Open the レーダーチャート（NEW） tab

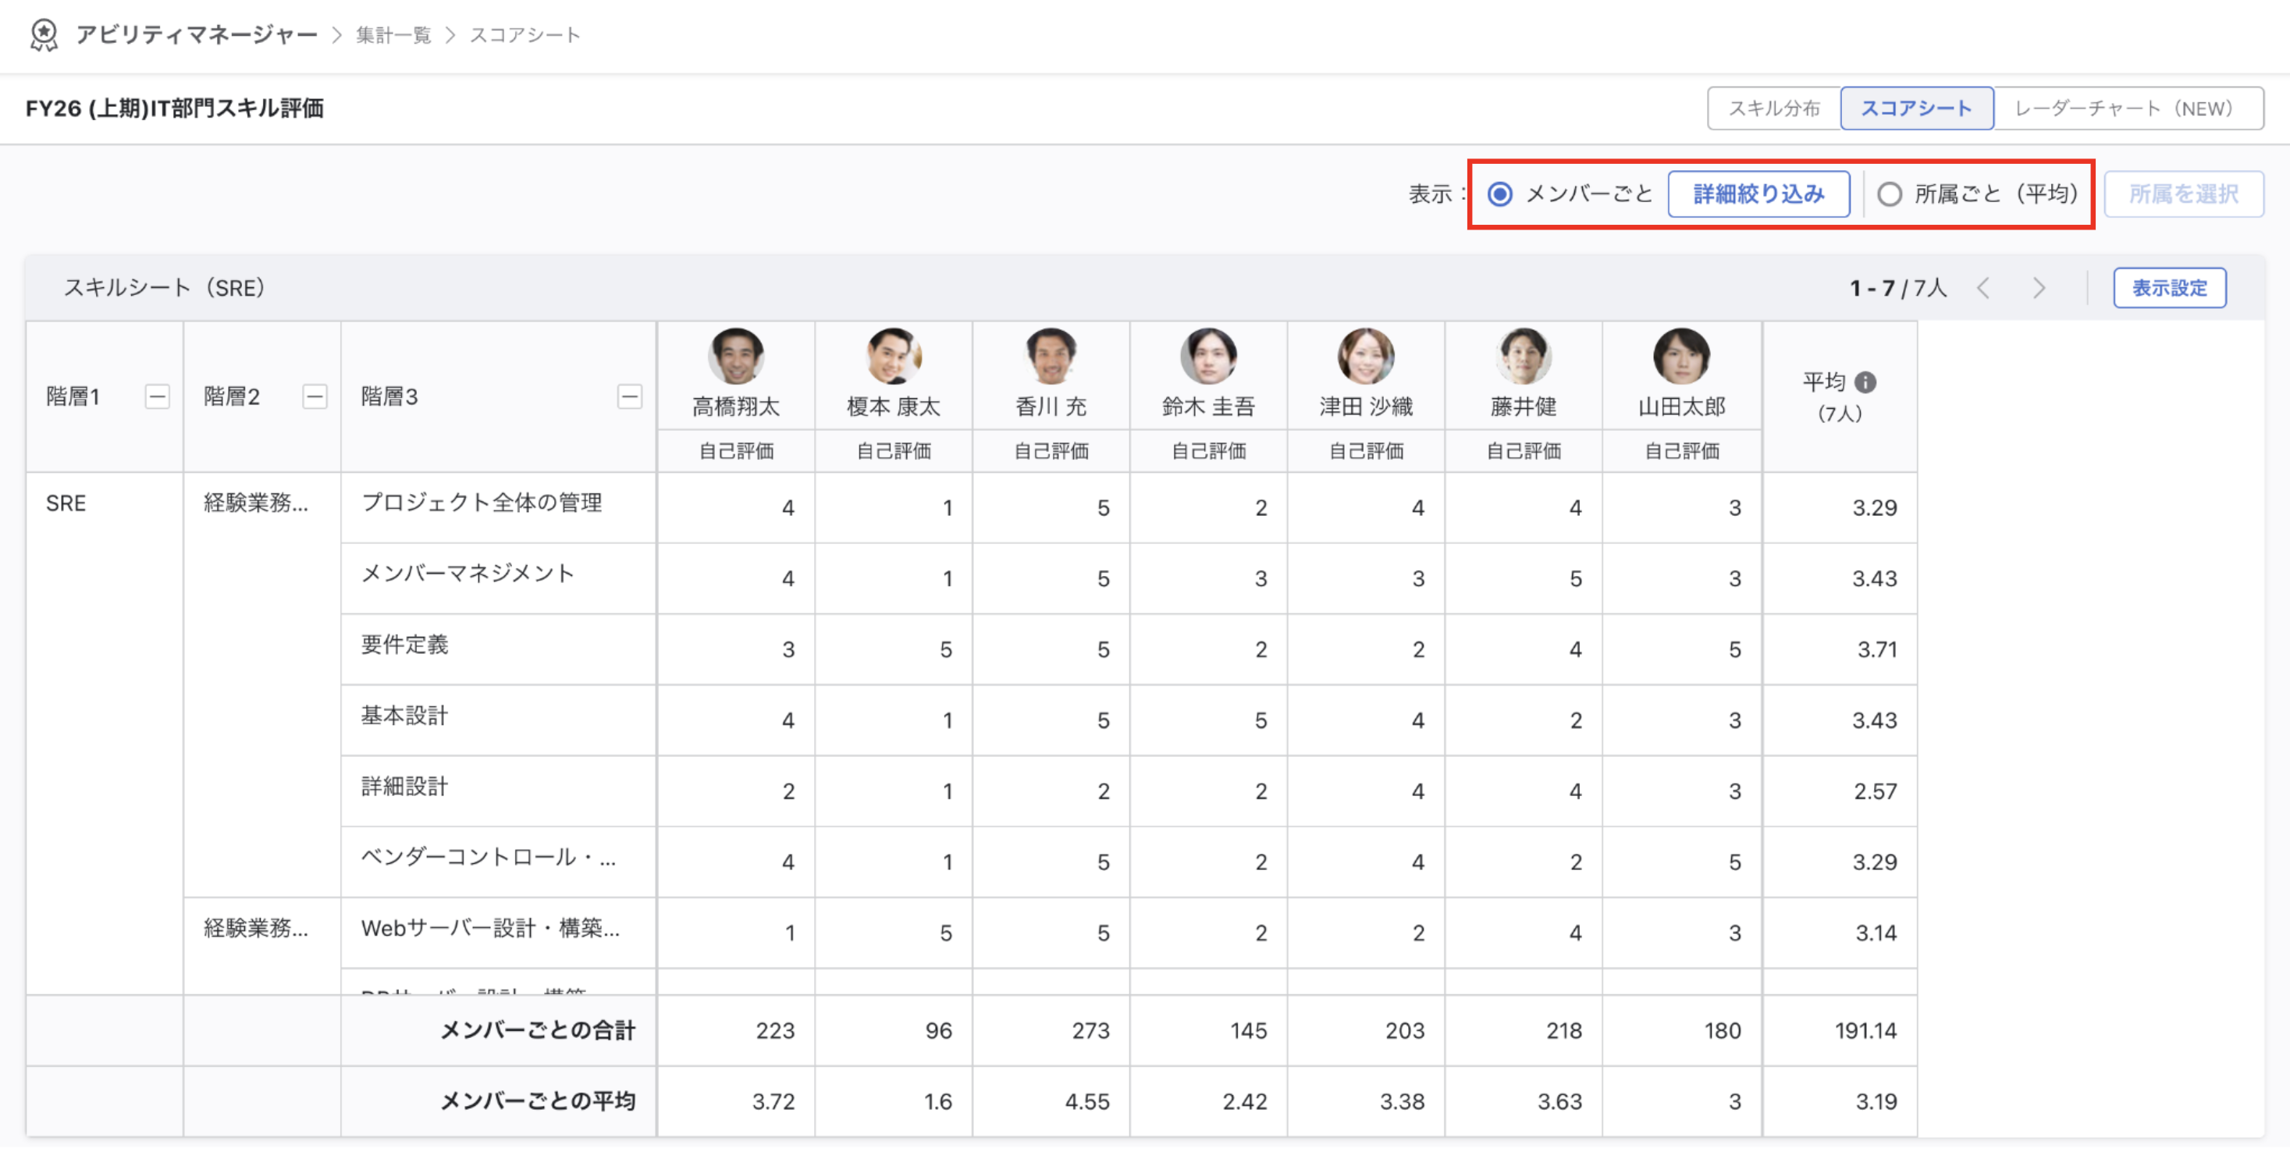2128,108
